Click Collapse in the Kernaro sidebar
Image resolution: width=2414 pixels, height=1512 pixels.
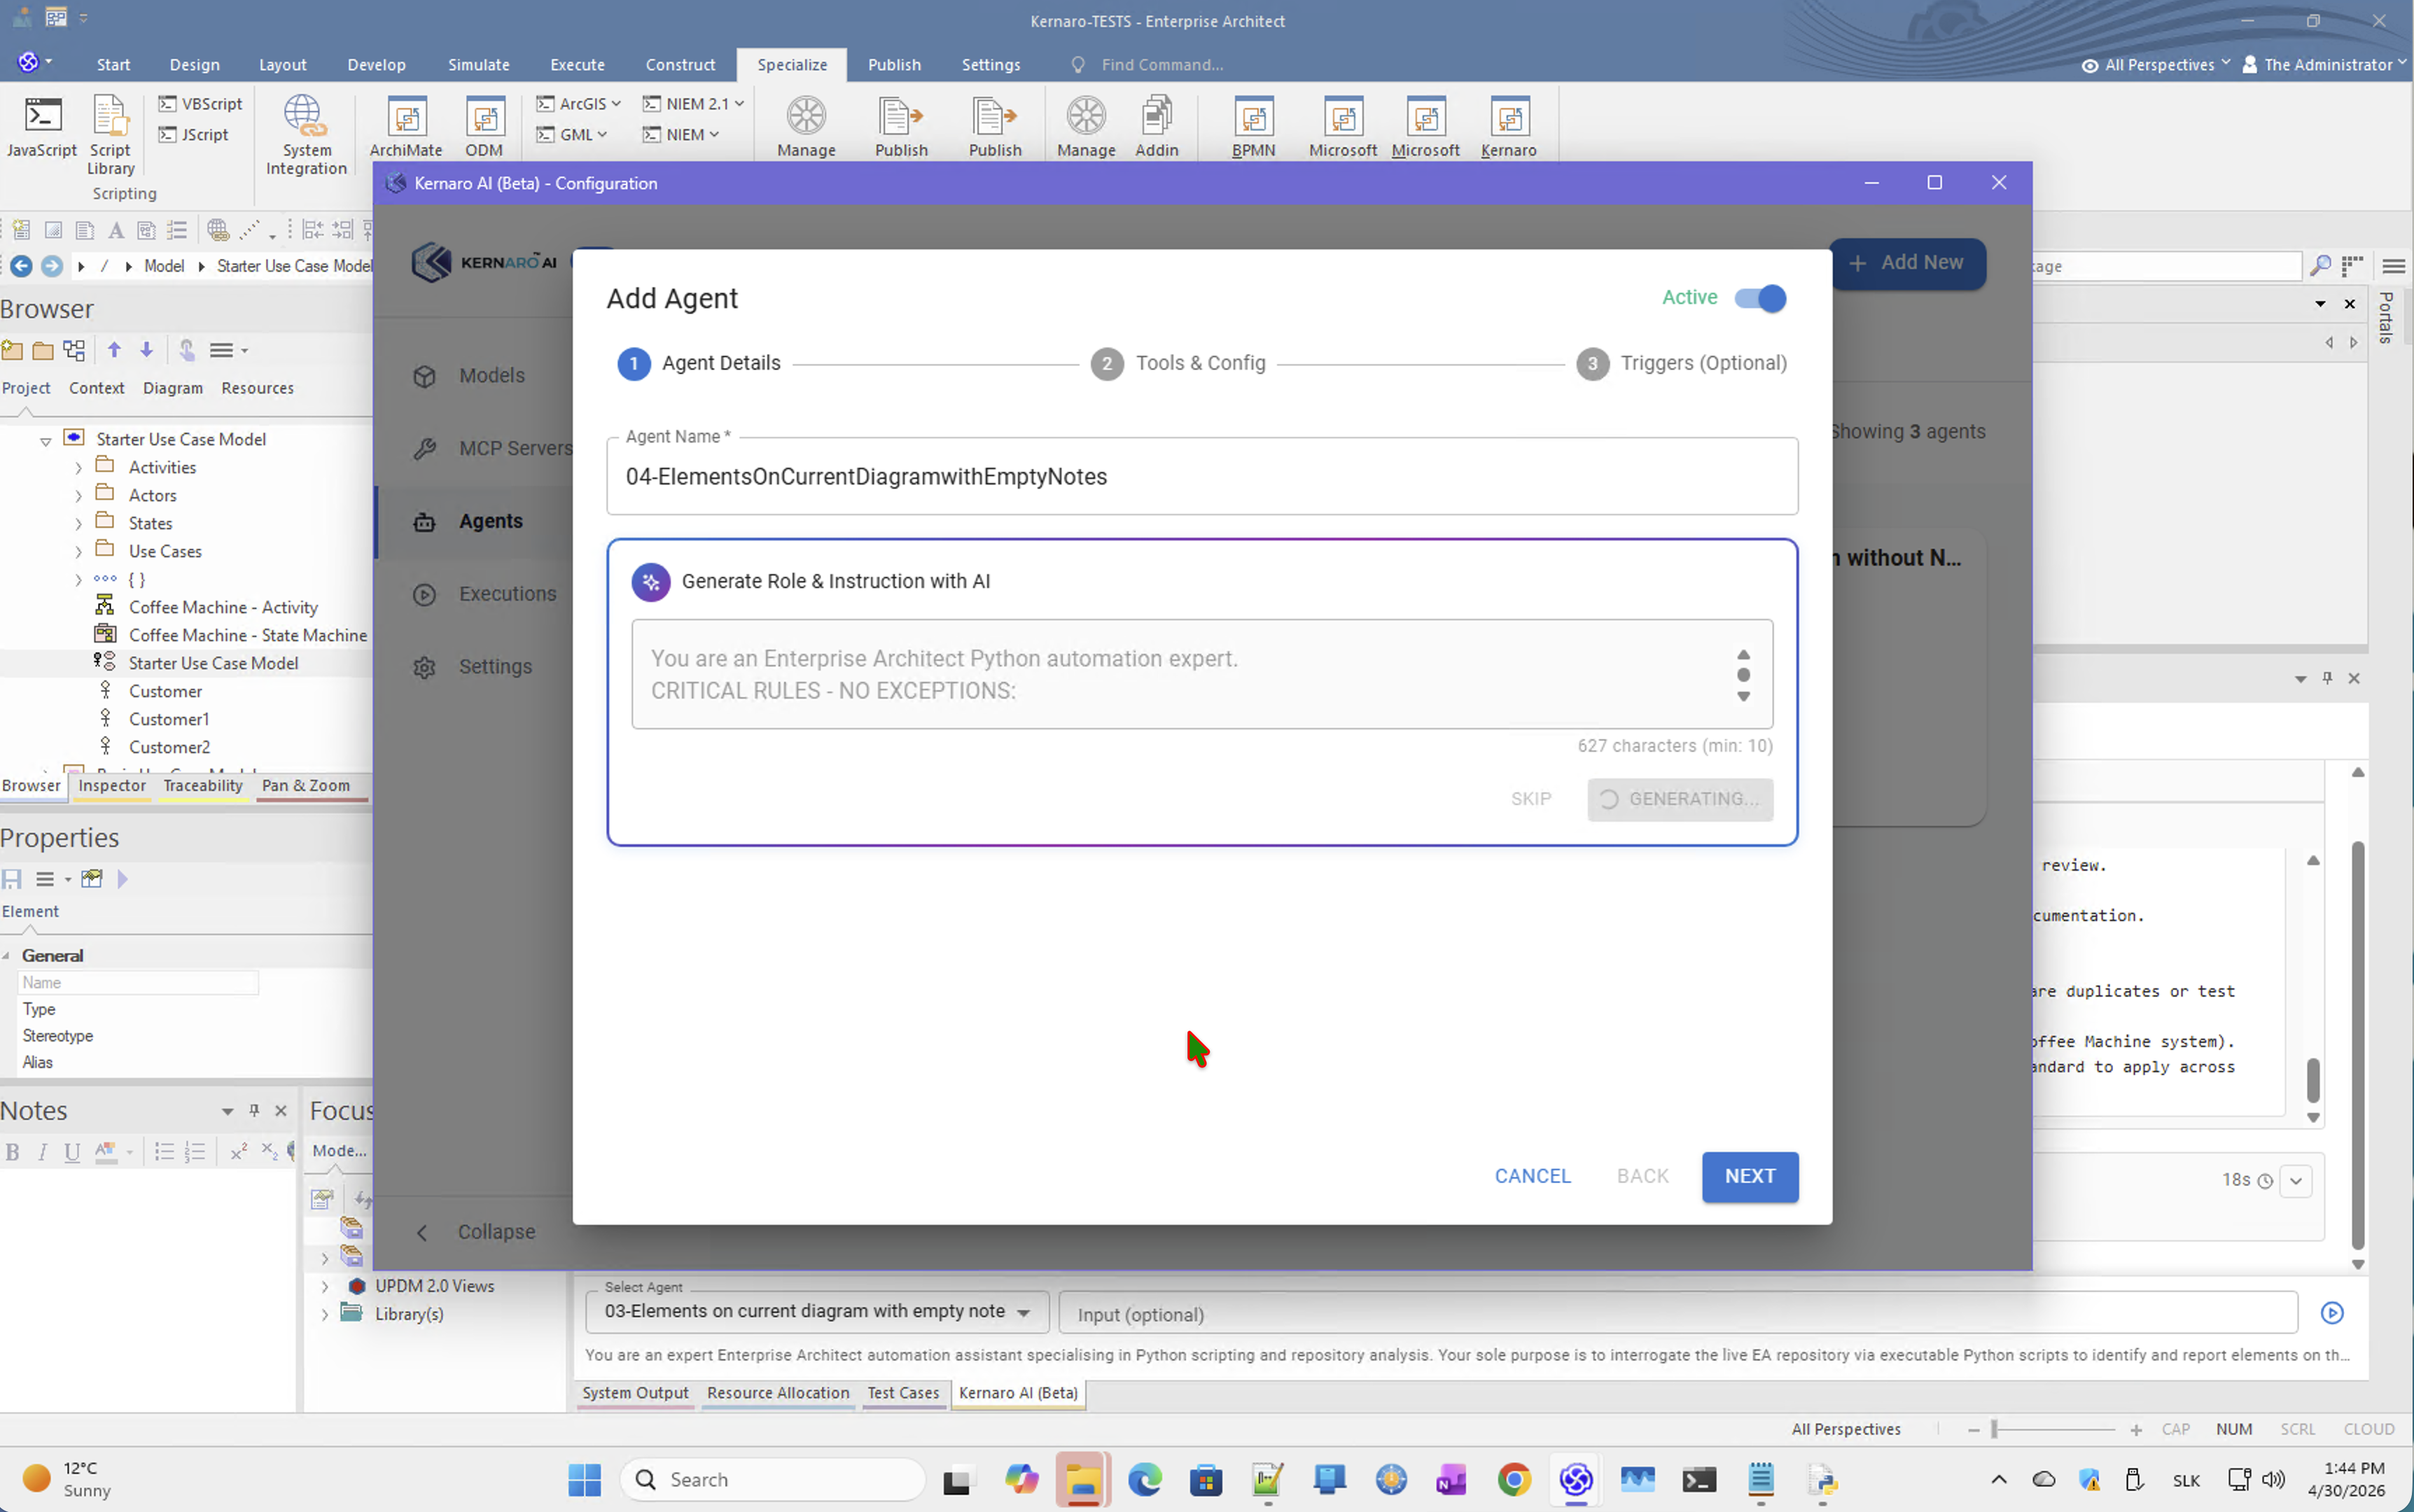475,1232
